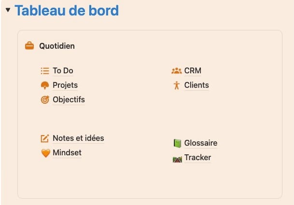Screen dimensions: 294x205
Task: Open the Projets page
Action: pyautogui.click(x=65, y=85)
